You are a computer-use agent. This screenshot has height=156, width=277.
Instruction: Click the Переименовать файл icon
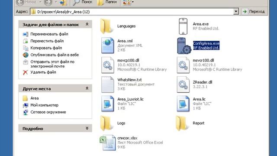coord(26,34)
